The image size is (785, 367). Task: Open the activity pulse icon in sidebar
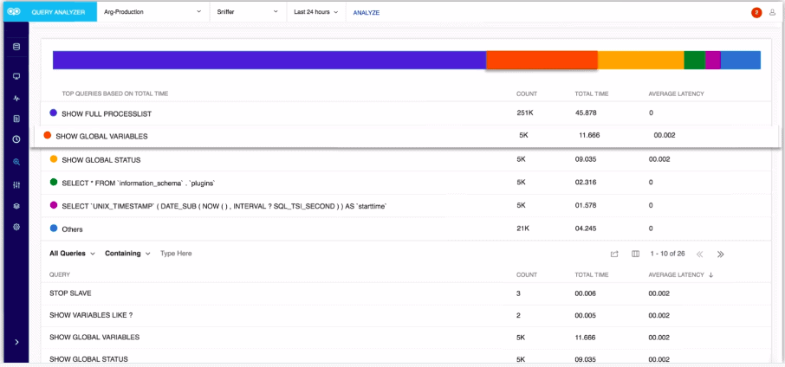click(x=16, y=99)
